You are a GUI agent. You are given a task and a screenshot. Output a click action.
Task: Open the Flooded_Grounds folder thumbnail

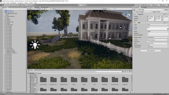click(115, 80)
